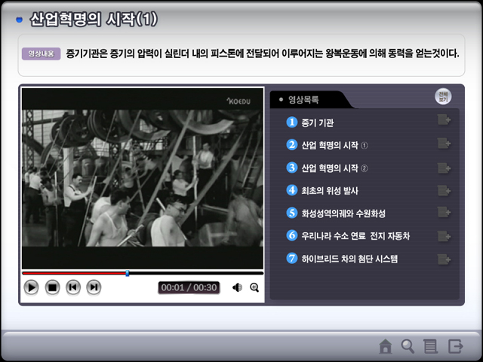
Task: Mute audio using the speaker icon
Action: [237, 287]
